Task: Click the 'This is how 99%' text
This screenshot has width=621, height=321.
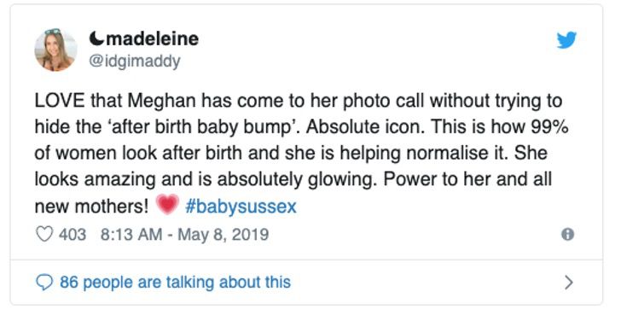Action: [499, 127]
